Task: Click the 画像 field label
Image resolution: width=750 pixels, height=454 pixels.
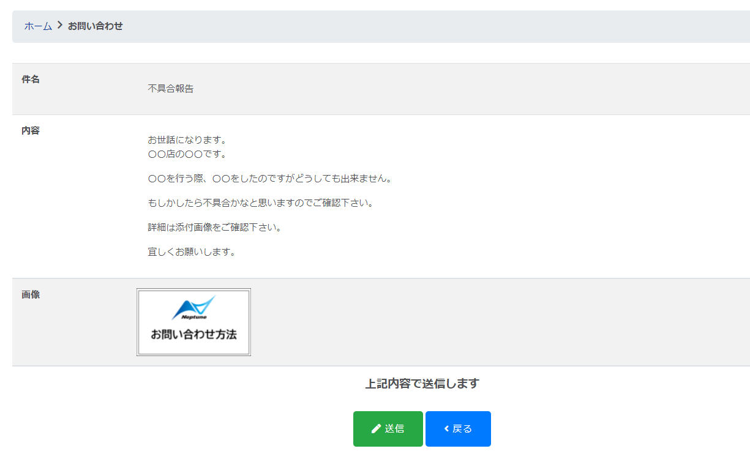Action: [x=31, y=294]
